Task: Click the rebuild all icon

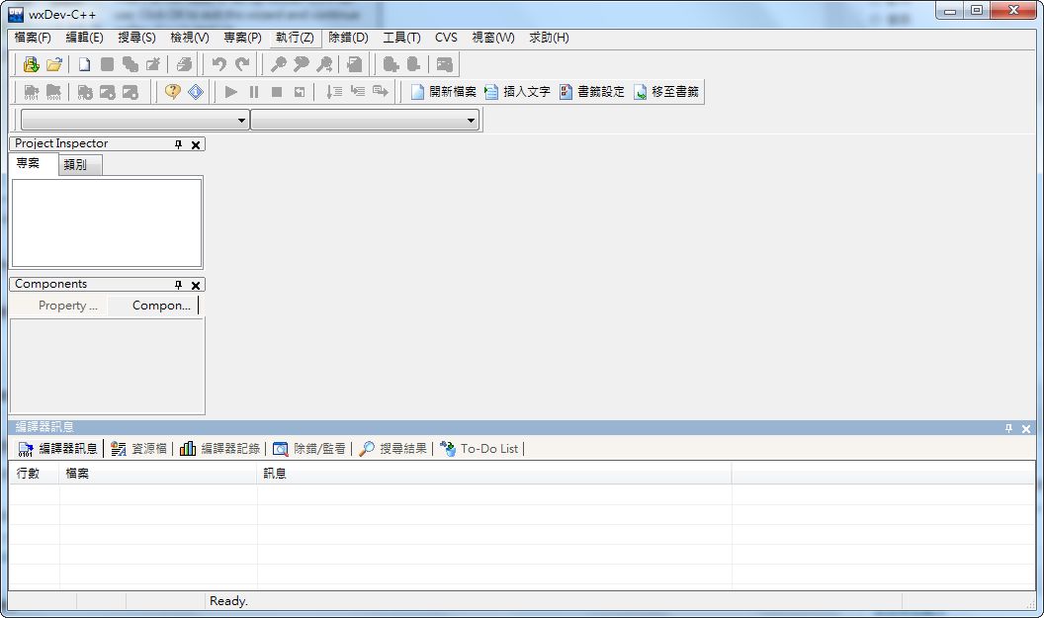Action: (107, 92)
